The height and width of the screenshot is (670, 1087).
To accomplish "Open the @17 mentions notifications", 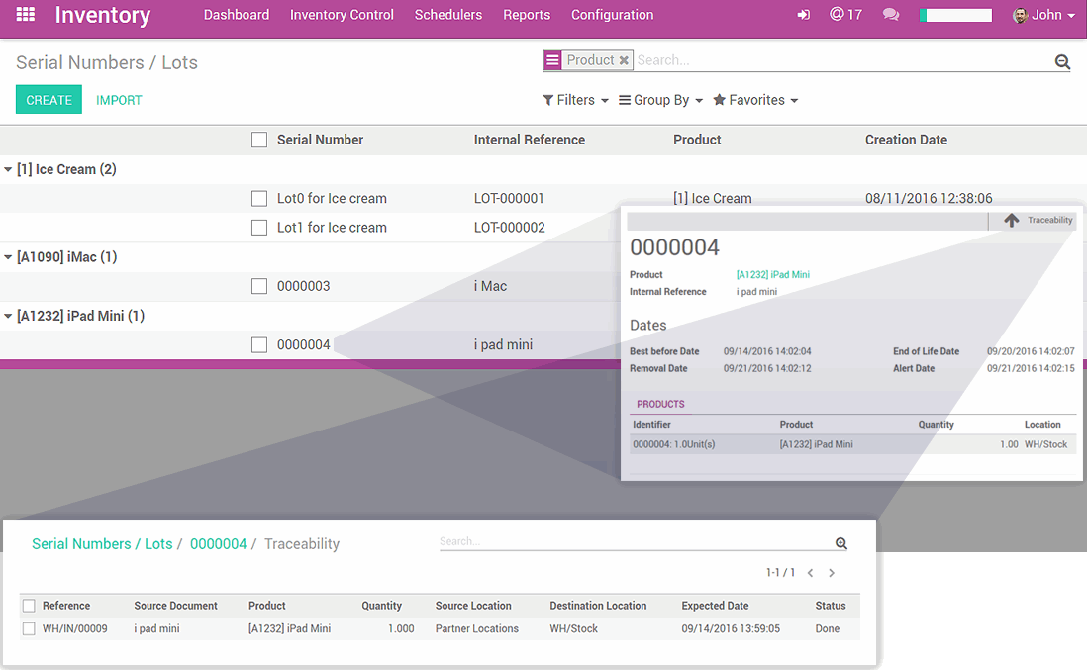I will [845, 15].
